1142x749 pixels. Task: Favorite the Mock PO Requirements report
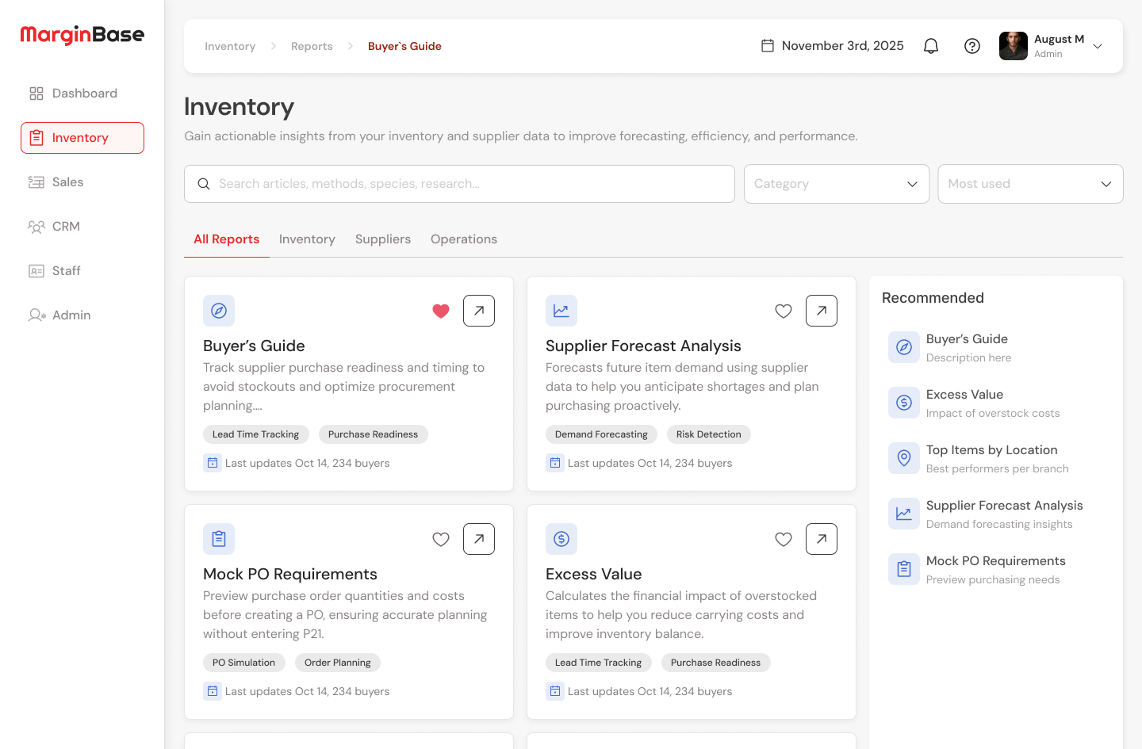pyautogui.click(x=441, y=538)
